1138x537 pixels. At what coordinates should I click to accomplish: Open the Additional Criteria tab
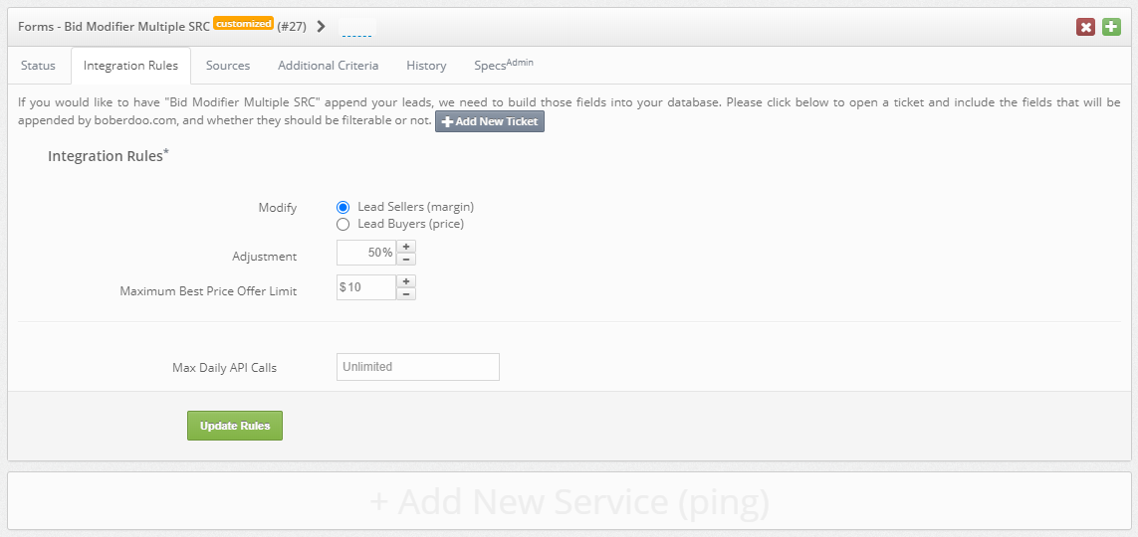328,66
